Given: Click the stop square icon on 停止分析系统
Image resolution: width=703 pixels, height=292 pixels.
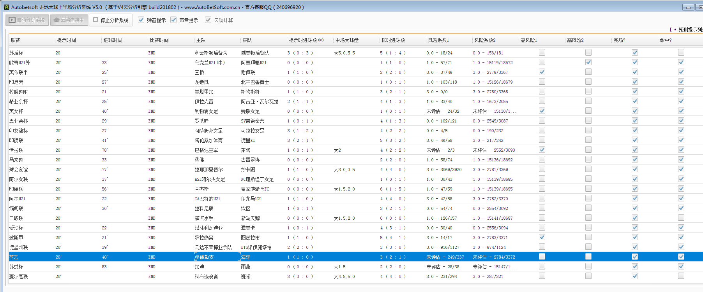Looking at the screenshot, I should tap(95, 20).
